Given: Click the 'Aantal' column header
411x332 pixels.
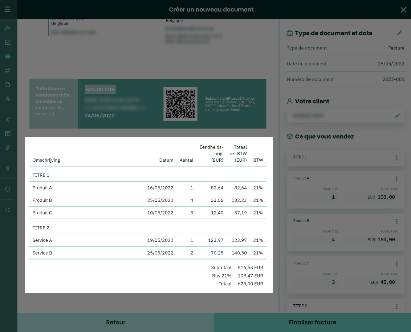Looking at the screenshot, I should (x=186, y=160).
